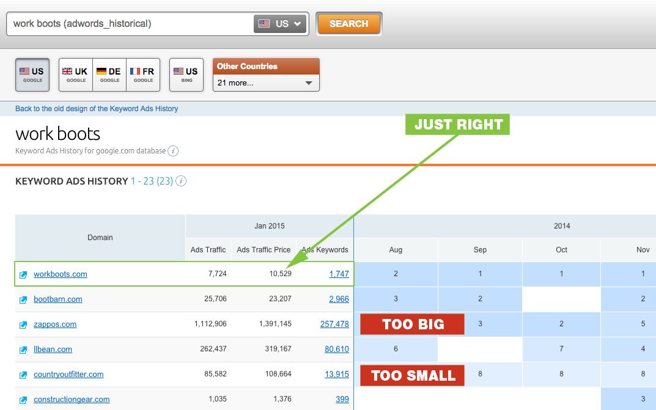The height and width of the screenshot is (410, 656).
Task: Select the DE Google database tab
Action: (x=109, y=75)
